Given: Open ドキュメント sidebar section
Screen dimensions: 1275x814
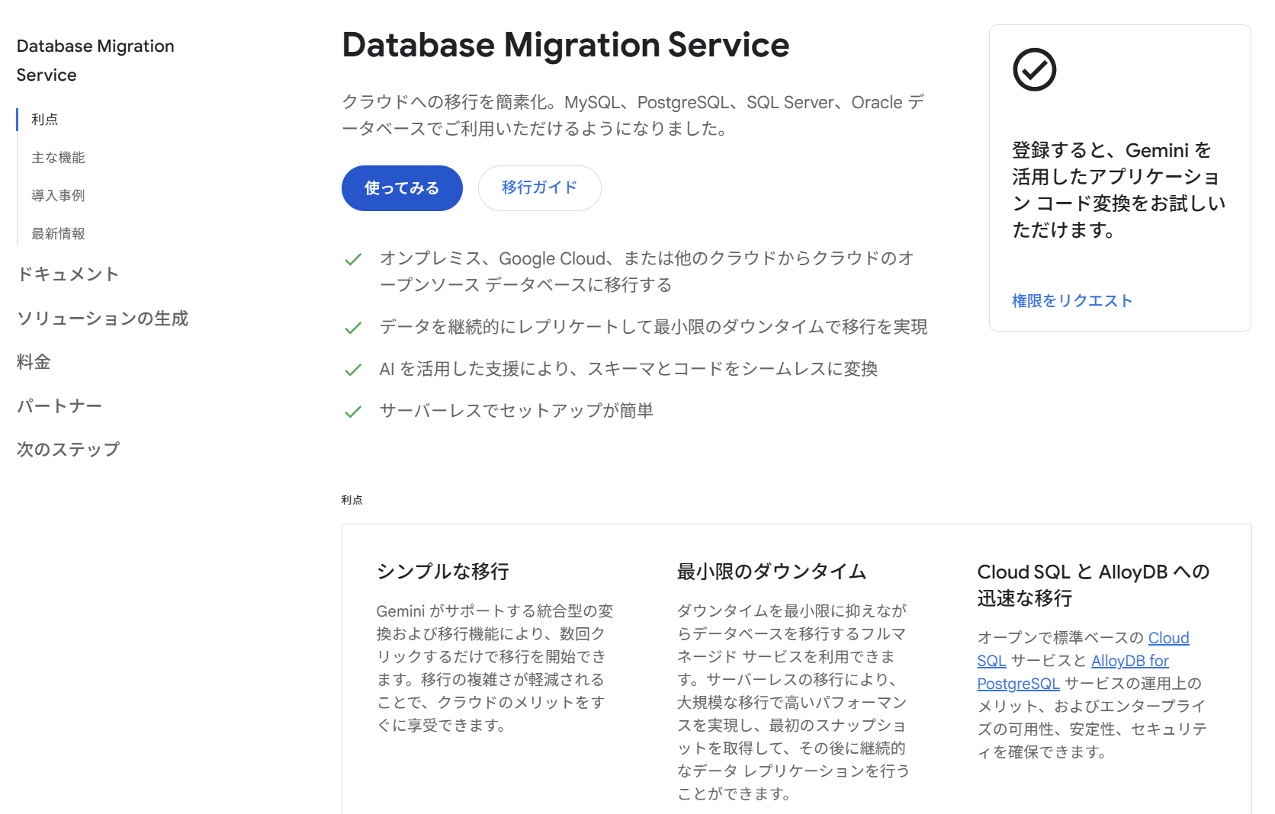Looking at the screenshot, I should click(68, 274).
